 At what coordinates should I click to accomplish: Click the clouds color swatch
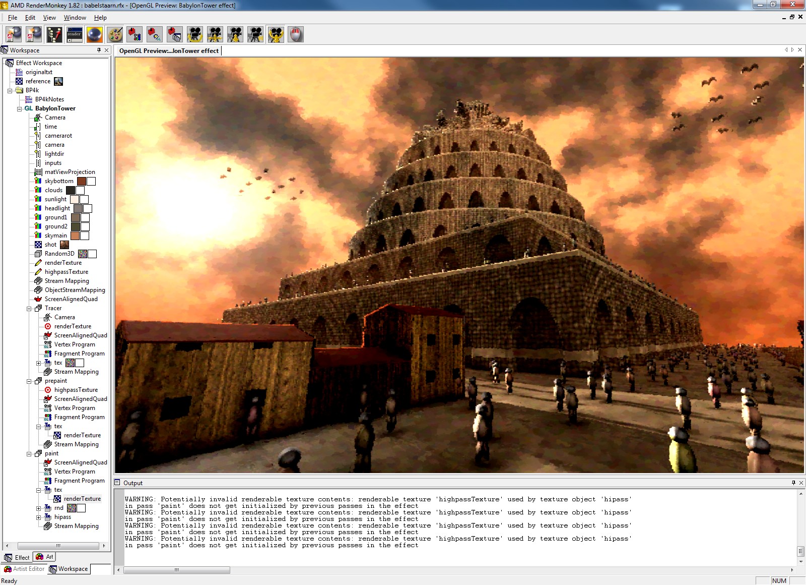(x=71, y=190)
